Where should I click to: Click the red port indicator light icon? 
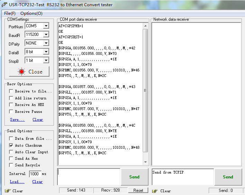point(21,71)
